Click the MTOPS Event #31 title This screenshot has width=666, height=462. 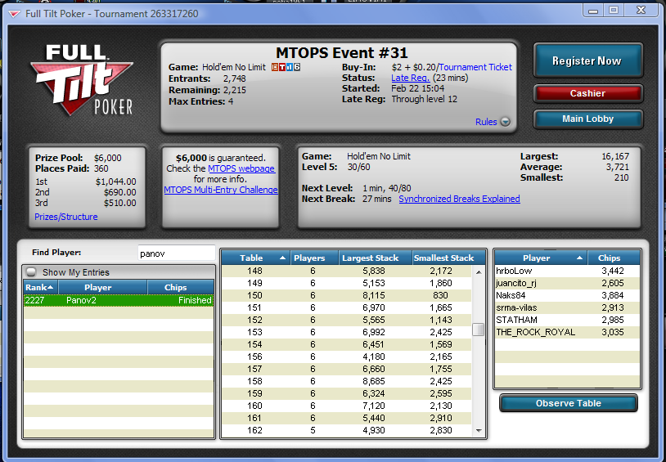pos(342,53)
